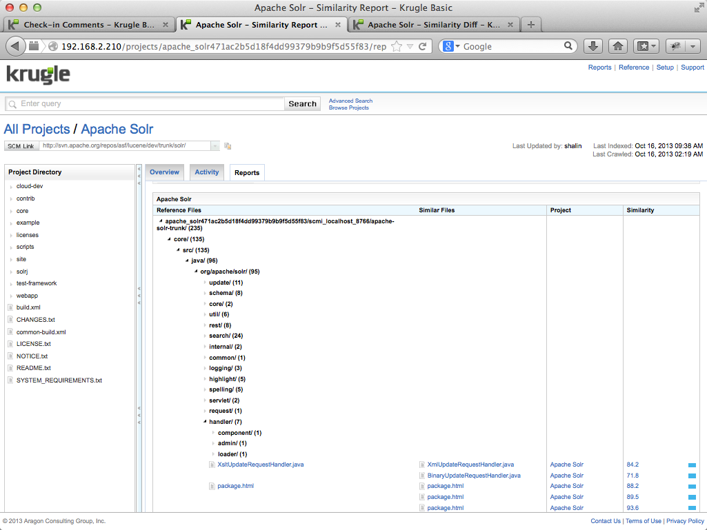707x530 pixels.
Task: Open Support in top navigation
Action: [692, 68]
